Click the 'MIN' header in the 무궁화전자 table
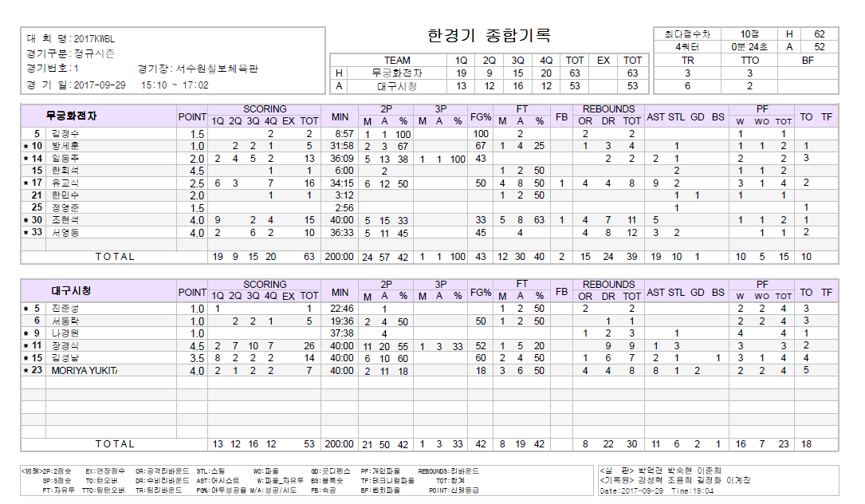The width and height of the screenshot is (865, 504). (x=340, y=117)
